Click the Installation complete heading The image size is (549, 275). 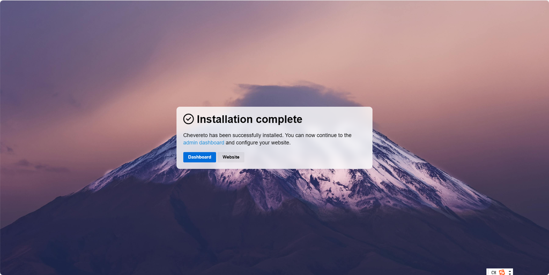pos(249,119)
